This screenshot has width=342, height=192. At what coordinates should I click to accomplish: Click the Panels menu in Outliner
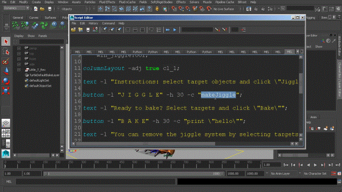coord(42,36)
